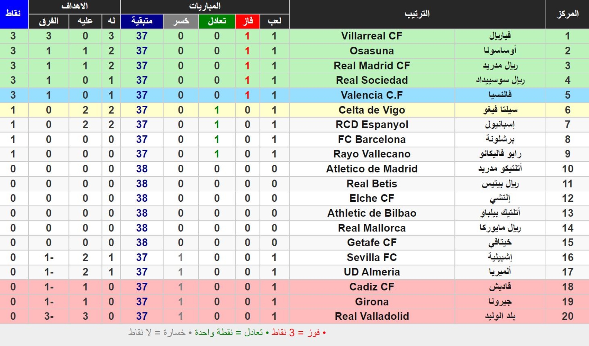Click the blue نقاط points column header
Image resolution: width=589 pixels, height=346 pixels.
click(x=14, y=14)
